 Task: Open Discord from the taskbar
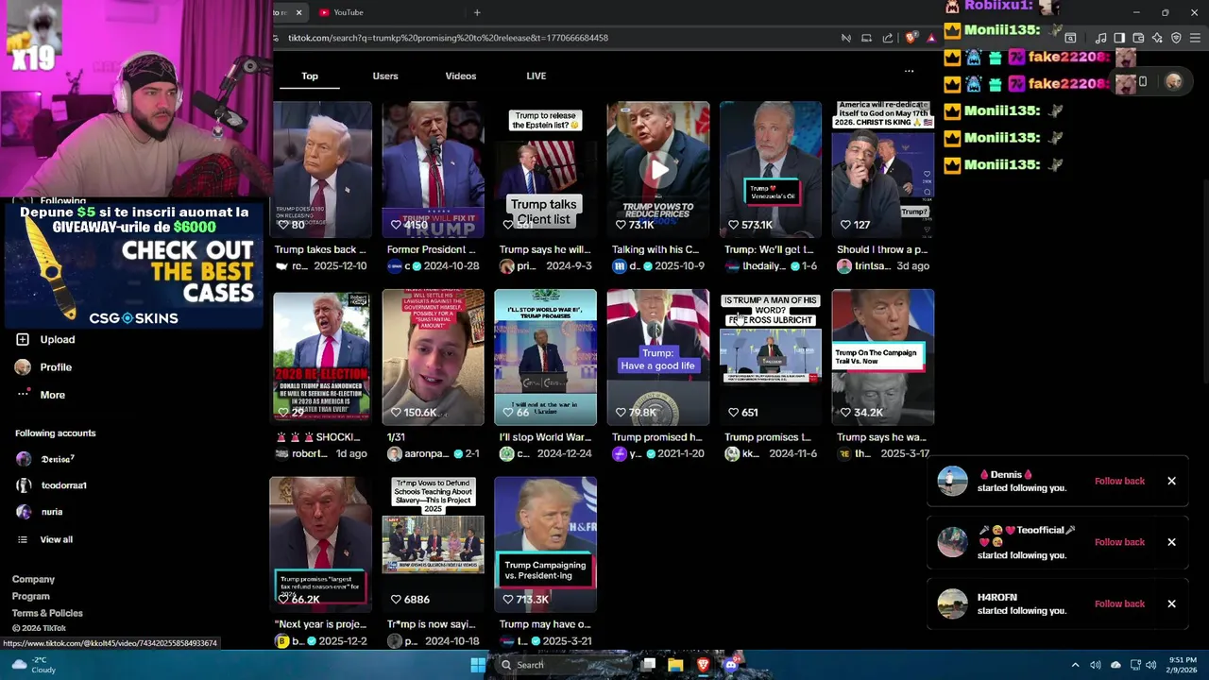click(x=730, y=665)
